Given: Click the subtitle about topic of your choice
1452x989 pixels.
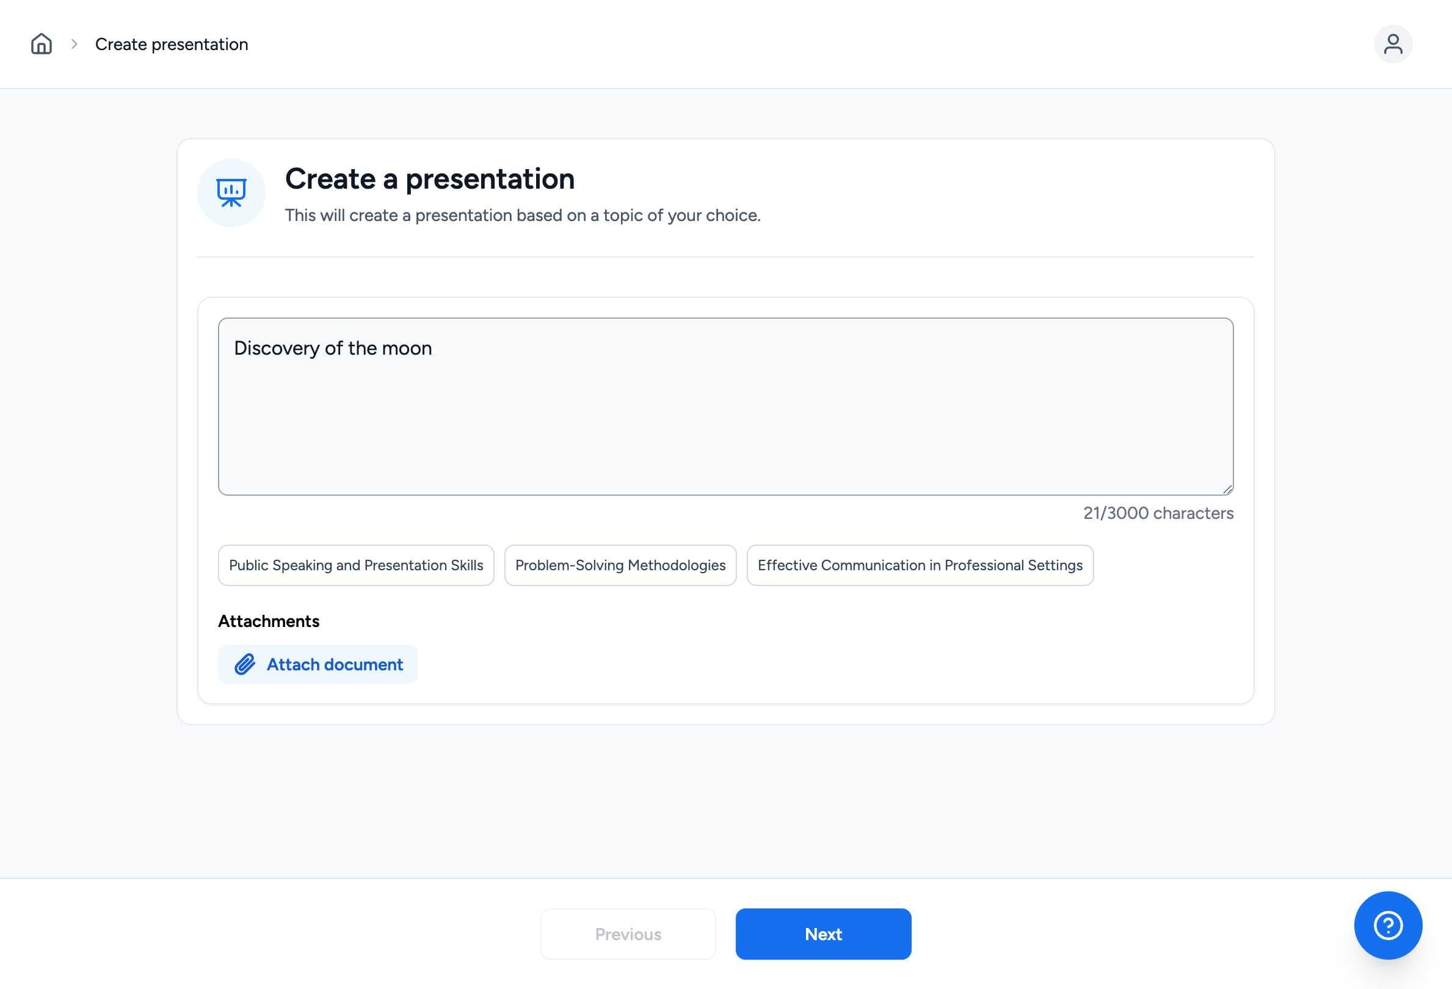Looking at the screenshot, I should click(522, 216).
